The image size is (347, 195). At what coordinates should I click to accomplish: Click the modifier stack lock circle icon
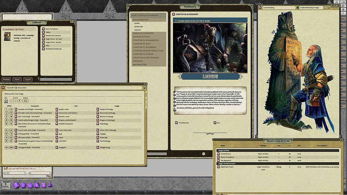[2, 182]
